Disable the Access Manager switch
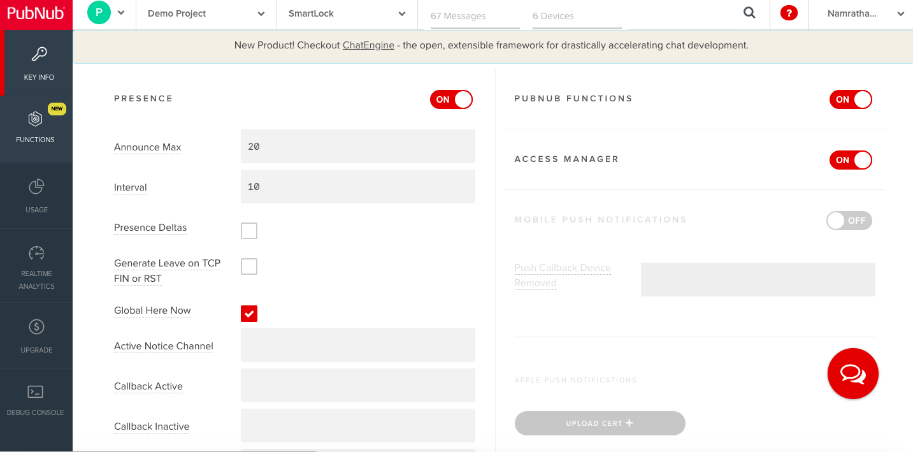 (850, 160)
